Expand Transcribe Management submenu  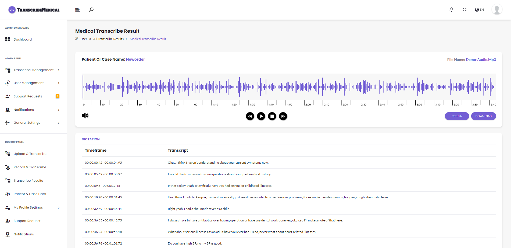tap(33, 70)
